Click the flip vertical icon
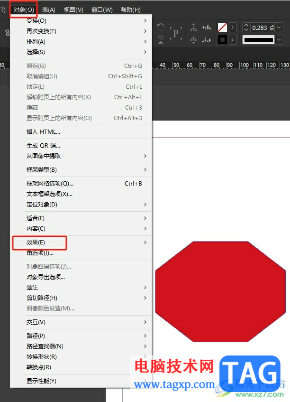The height and width of the screenshot is (402, 290). click(161, 39)
